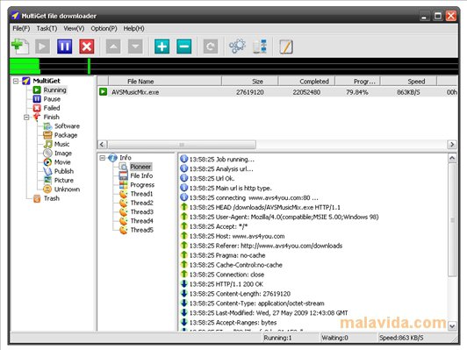Click the 863KB/S speed cell

click(x=408, y=92)
